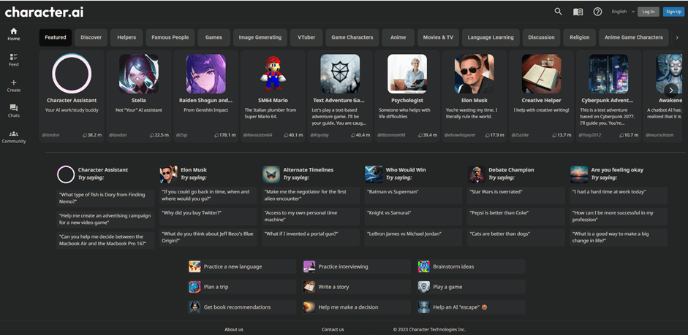Open the Creative Helper character card
The width and height of the screenshot is (688, 335).
pos(542,96)
